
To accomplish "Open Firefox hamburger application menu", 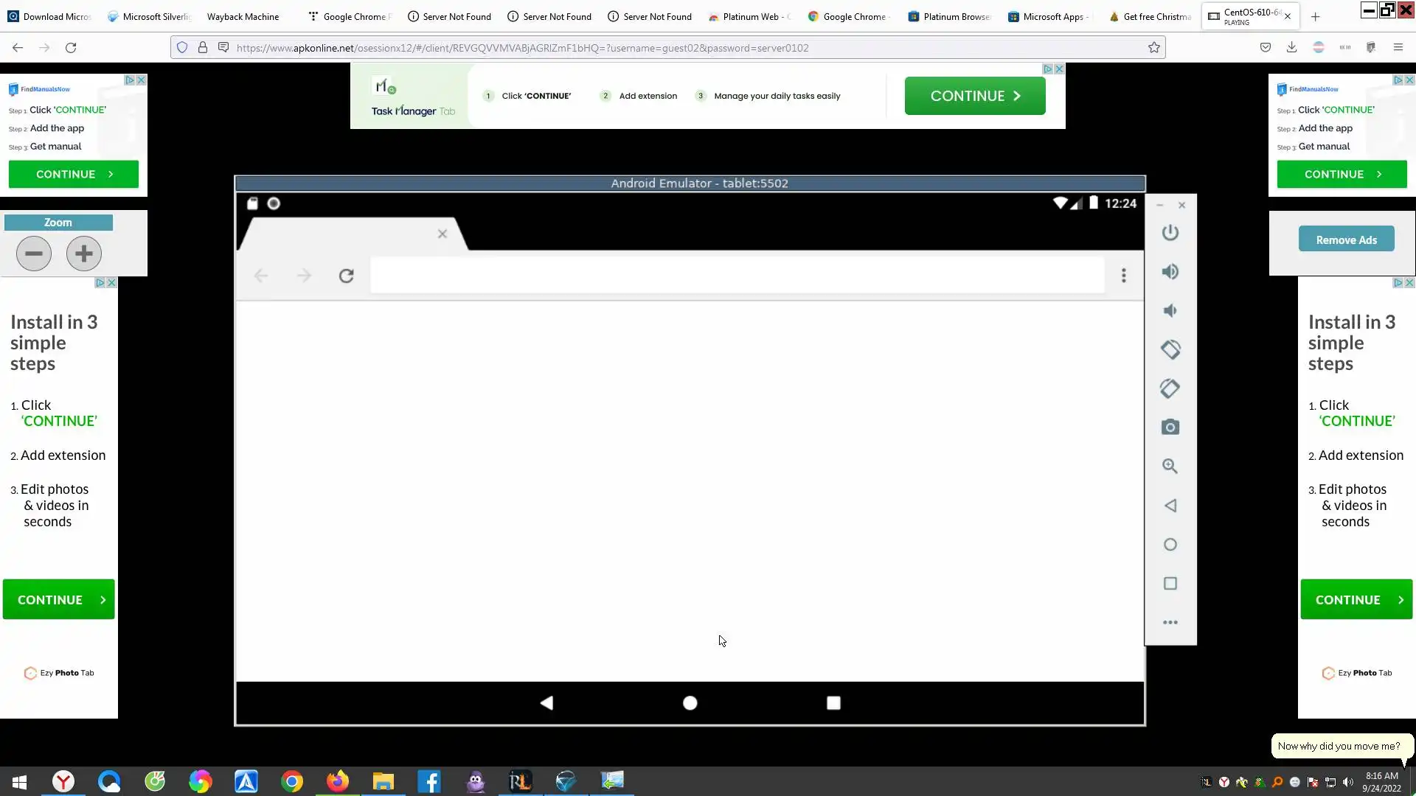I will click(x=1398, y=48).
